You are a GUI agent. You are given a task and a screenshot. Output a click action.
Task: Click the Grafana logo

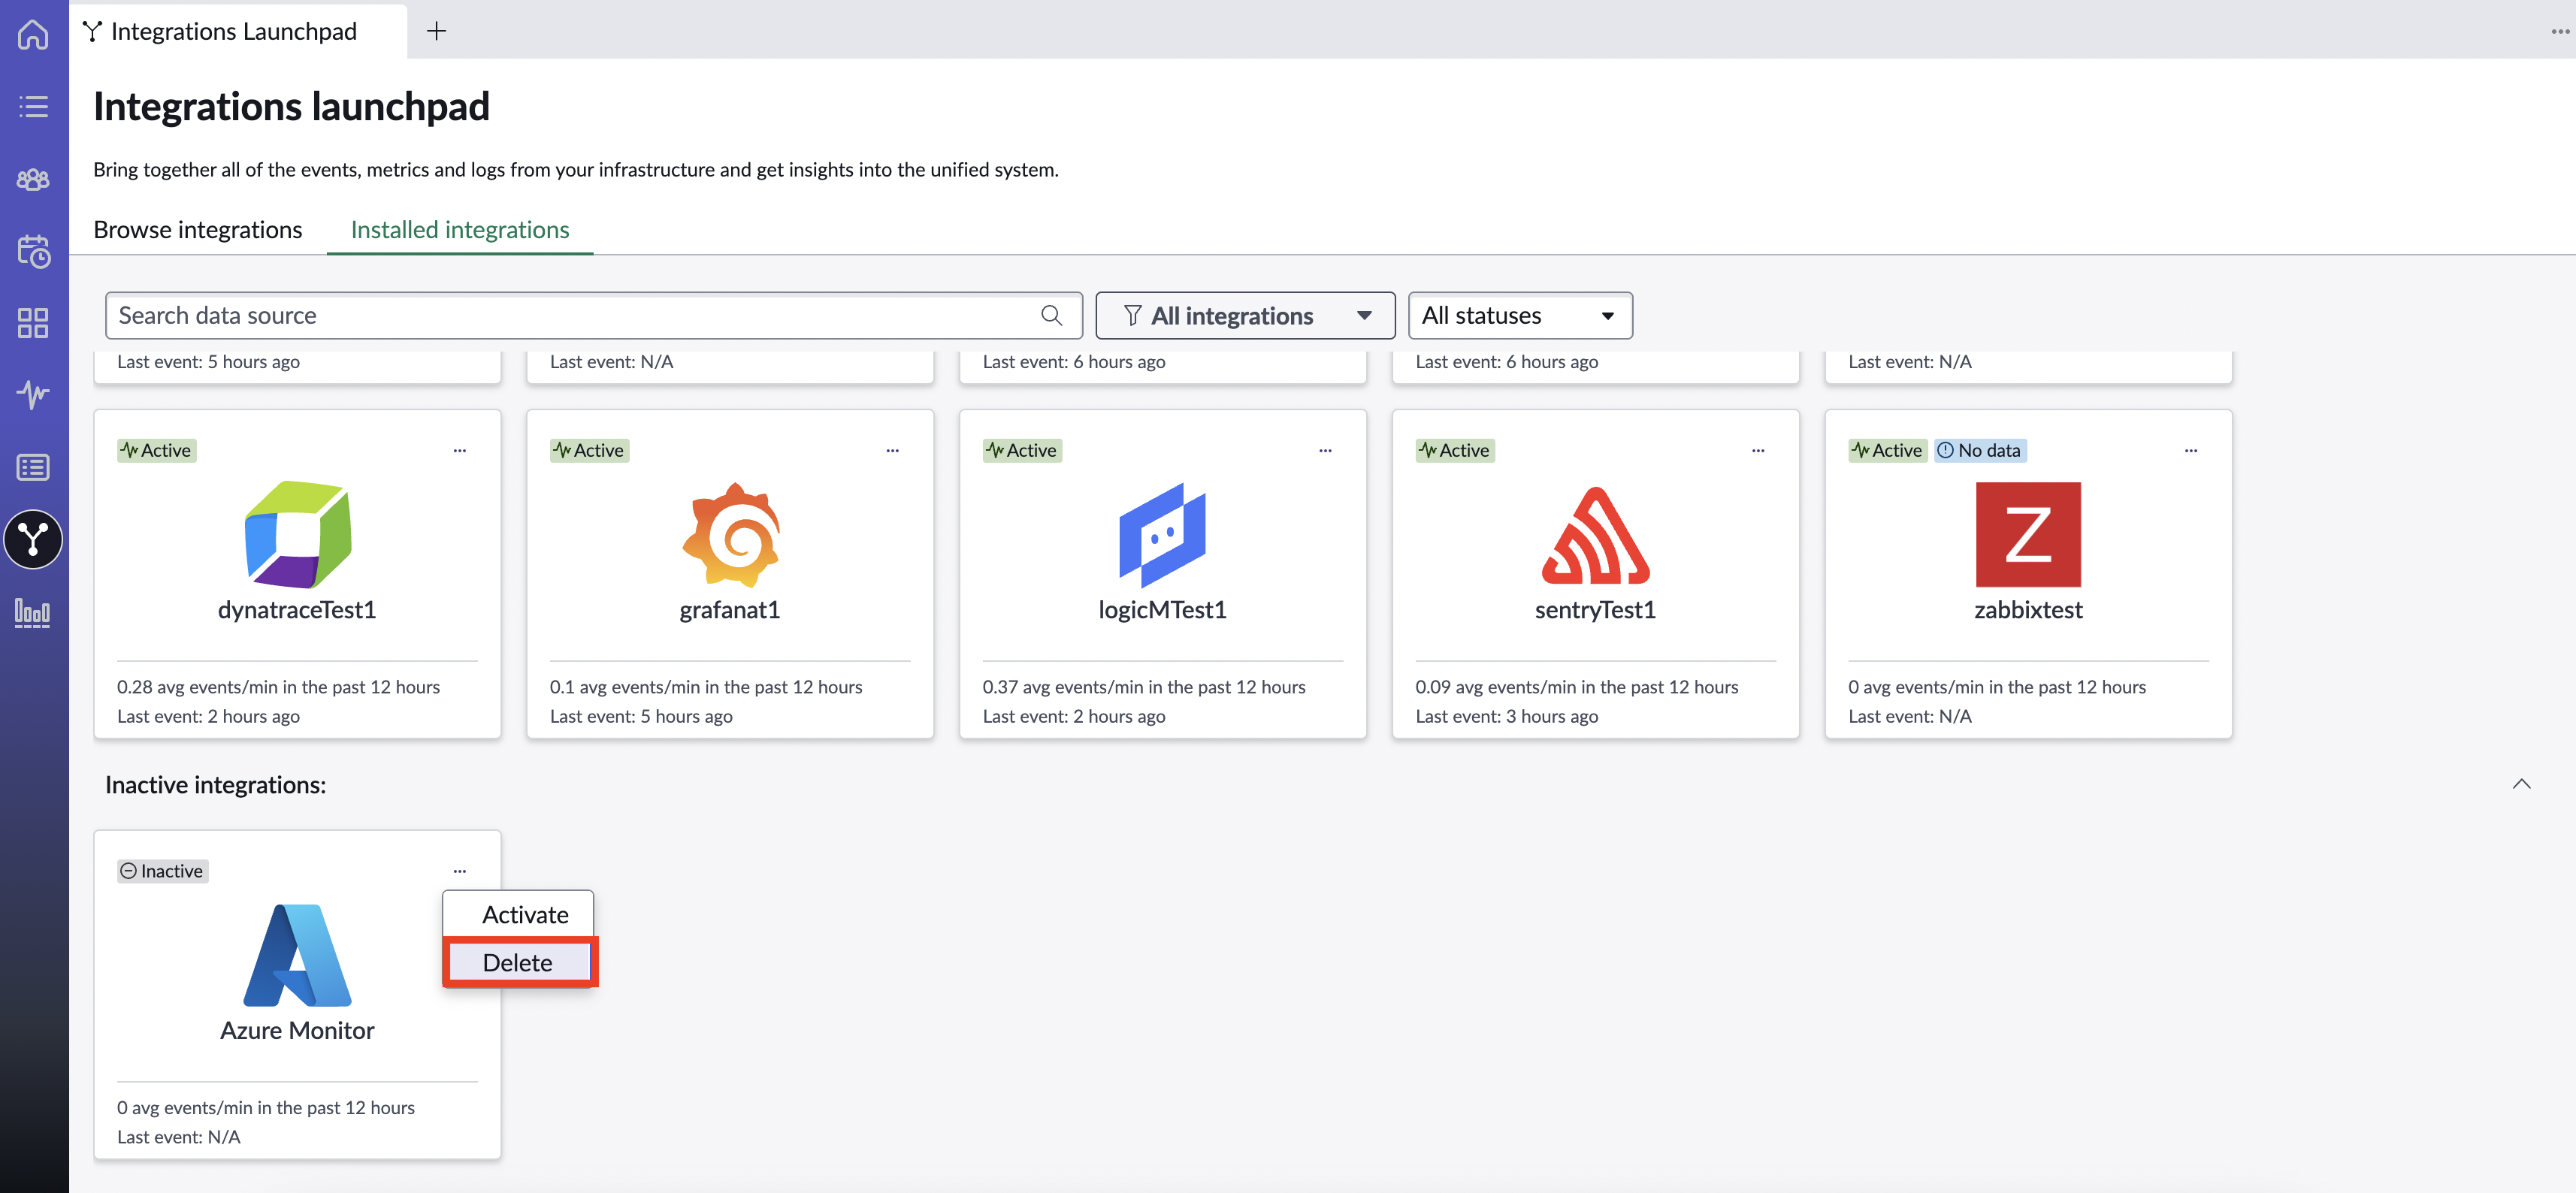731,535
